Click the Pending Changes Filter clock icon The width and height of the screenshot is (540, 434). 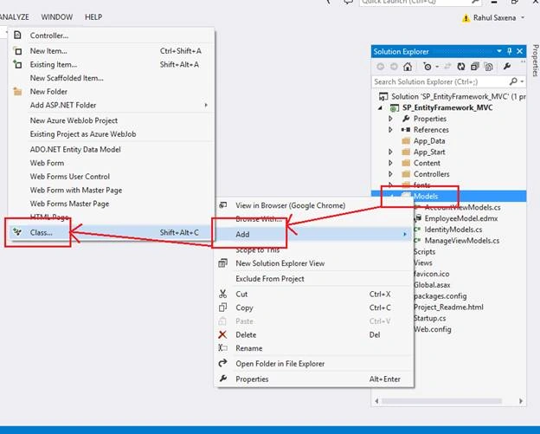pyautogui.click(x=427, y=67)
